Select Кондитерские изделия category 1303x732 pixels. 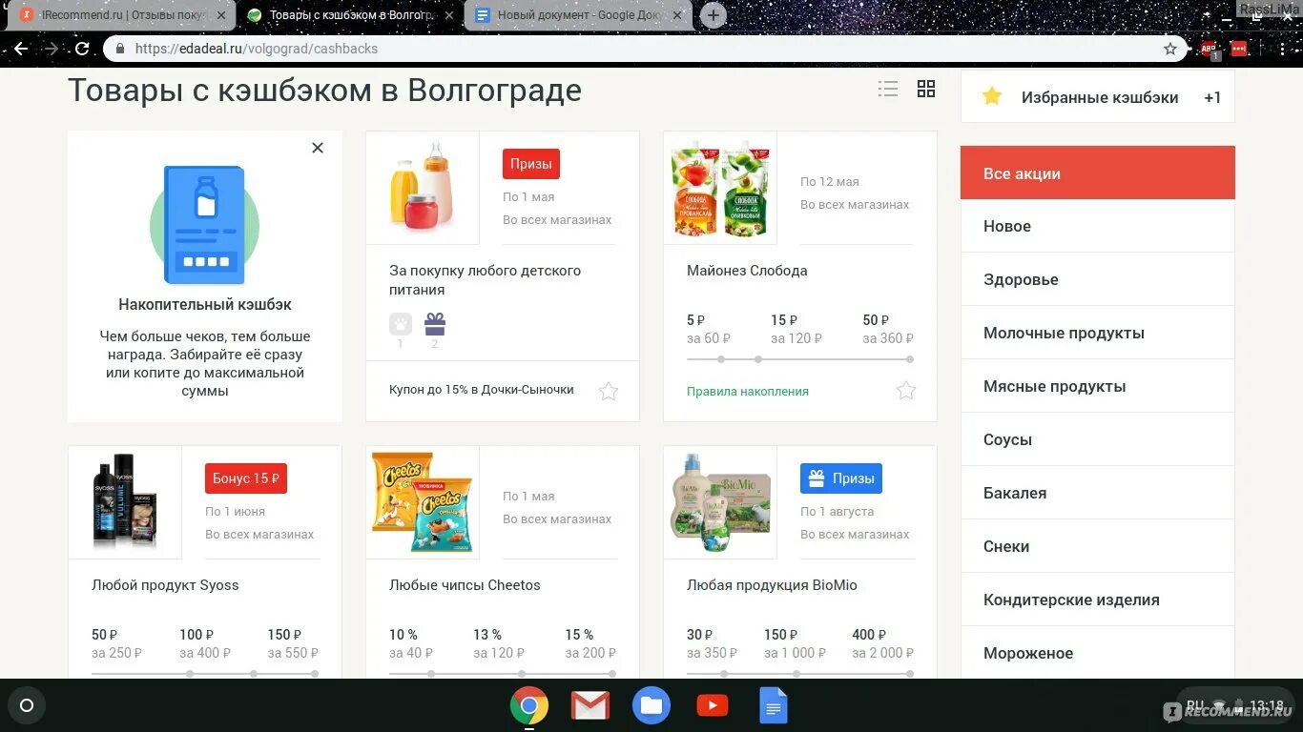(x=1097, y=600)
